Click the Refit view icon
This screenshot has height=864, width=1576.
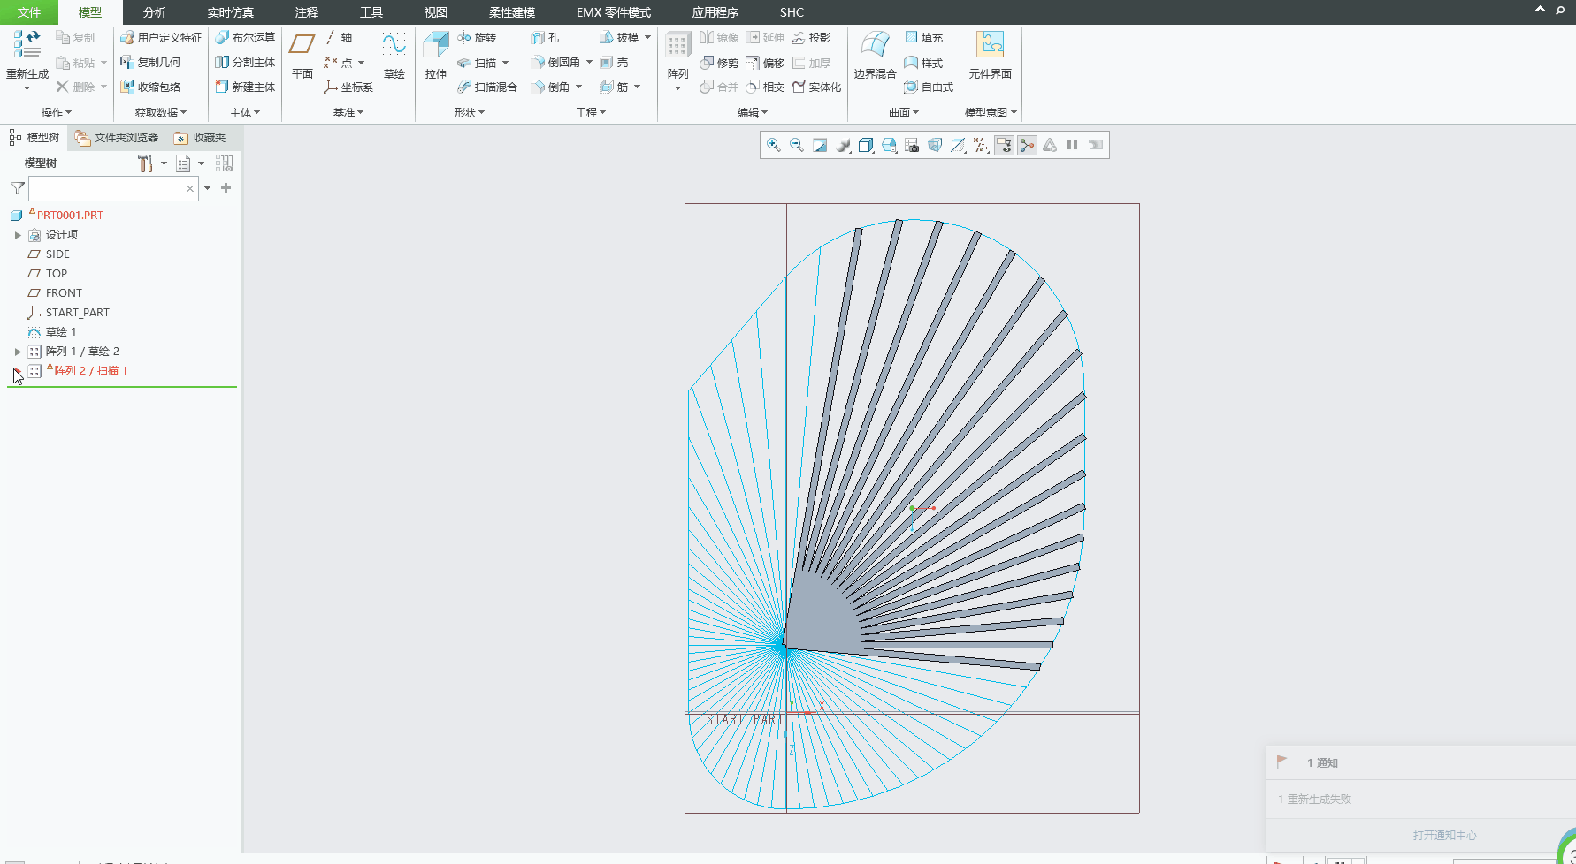pyautogui.click(x=820, y=145)
